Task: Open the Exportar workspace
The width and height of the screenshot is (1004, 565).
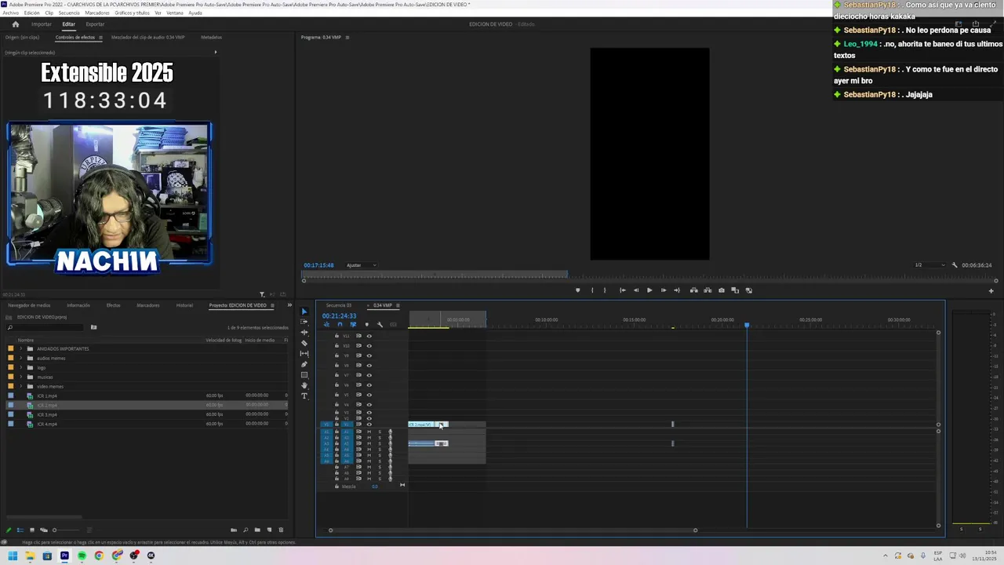Action: 95,24
